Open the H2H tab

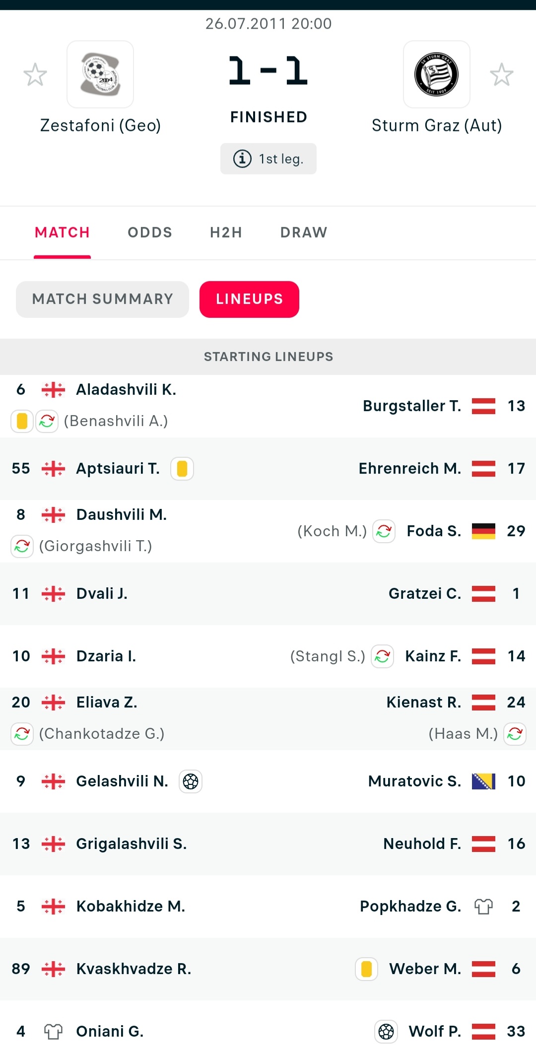tap(226, 232)
